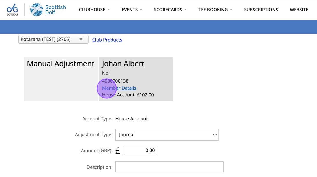The width and height of the screenshot is (317, 177).
Task: Click the pound currency symbol
Action: pyautogui.click(x=118, y=151)
